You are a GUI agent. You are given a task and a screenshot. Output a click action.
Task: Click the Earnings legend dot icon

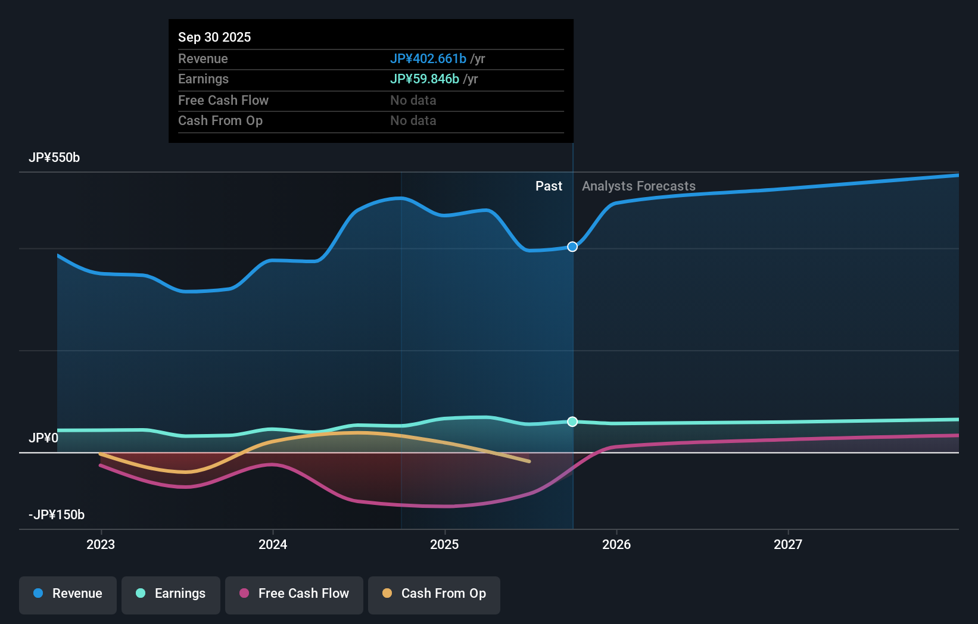[141, 594]
